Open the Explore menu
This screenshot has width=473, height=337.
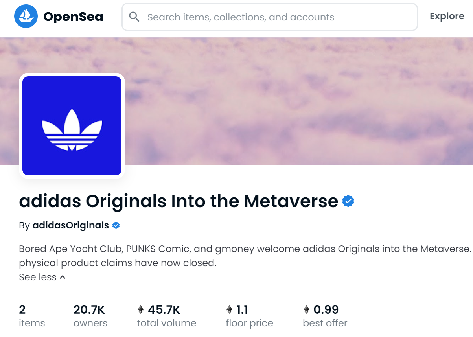[447, 17]
